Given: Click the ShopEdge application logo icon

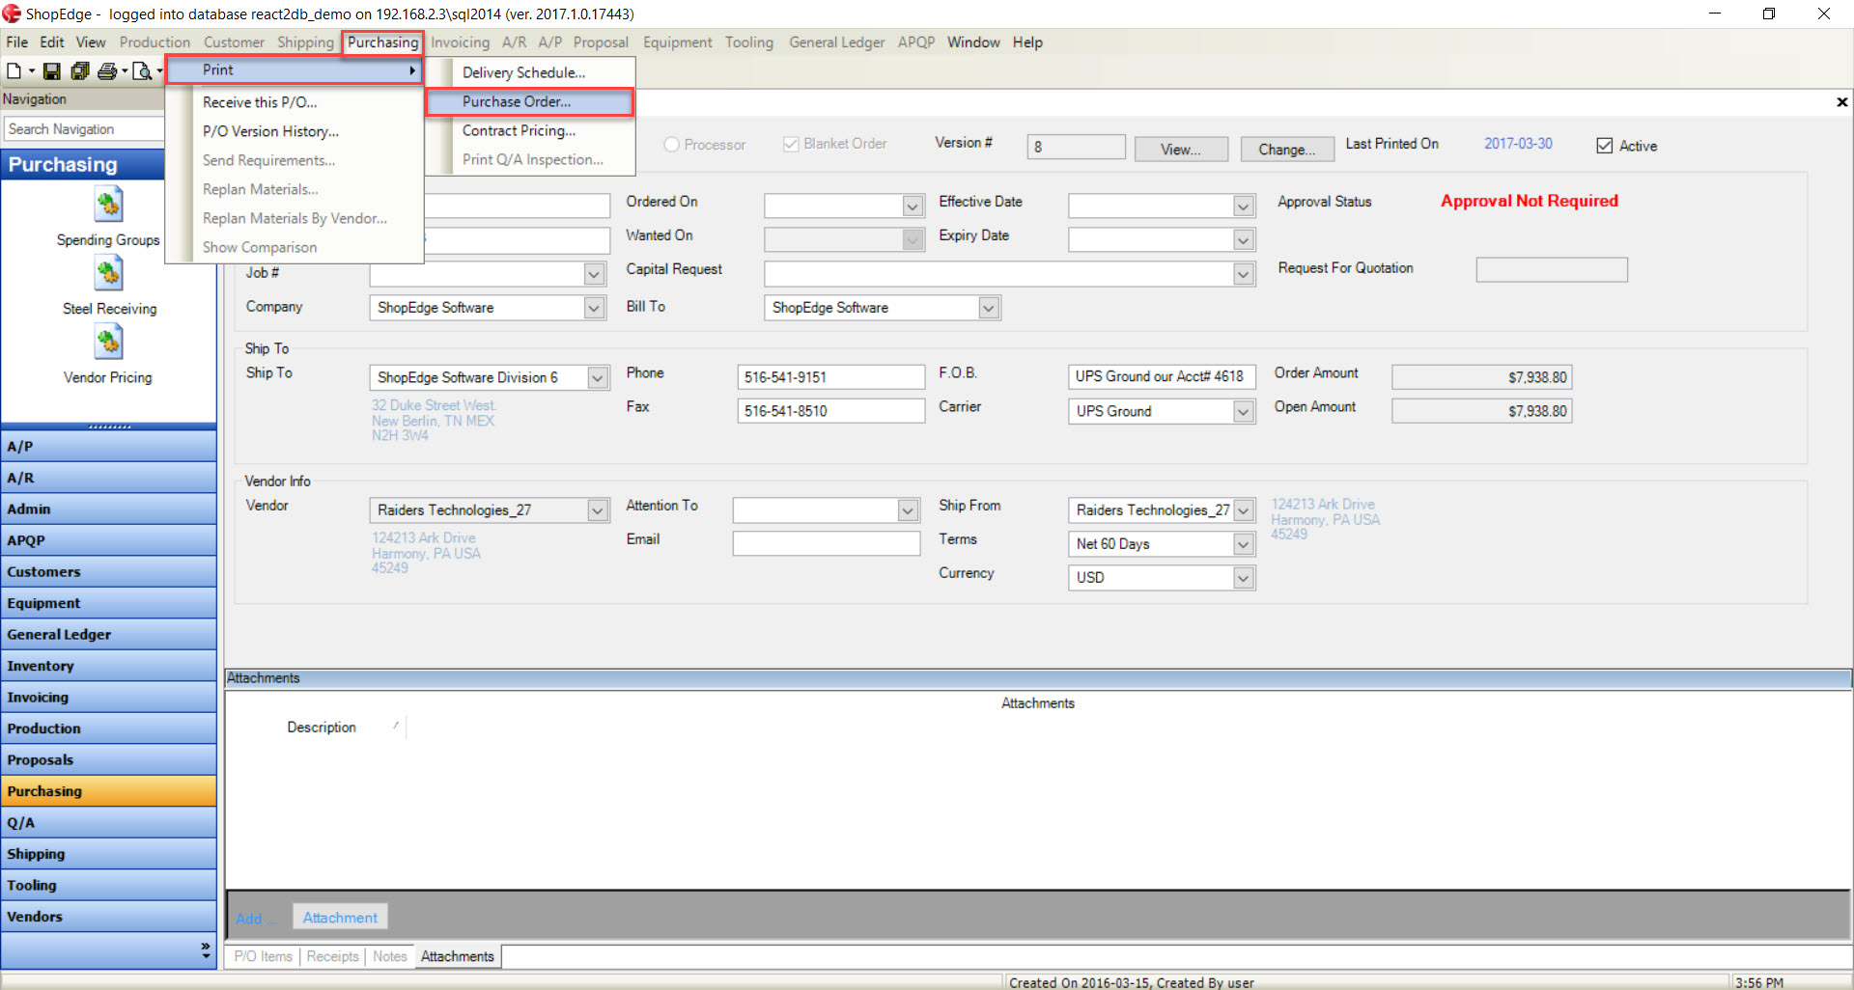Looking at the screenshot, I should (x=12, y=14).
